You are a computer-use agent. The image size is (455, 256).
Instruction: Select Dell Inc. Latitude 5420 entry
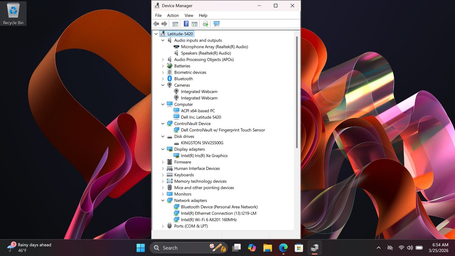pos(201,117)
